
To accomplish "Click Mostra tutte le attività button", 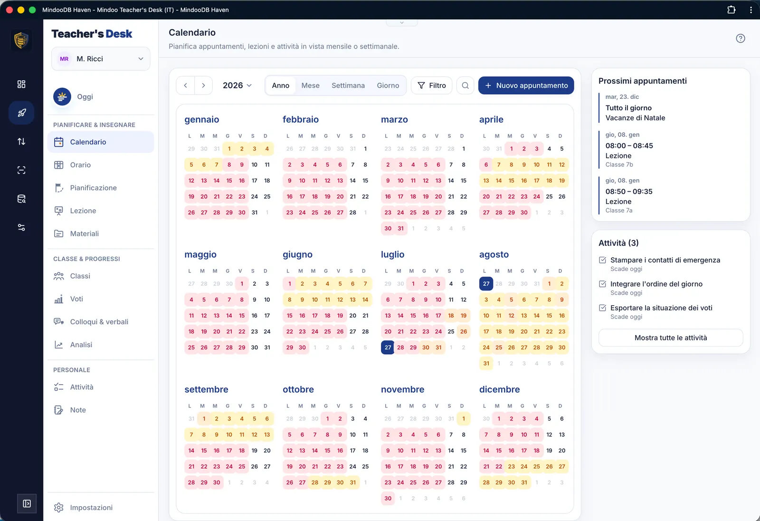I will tap(671, 338).
